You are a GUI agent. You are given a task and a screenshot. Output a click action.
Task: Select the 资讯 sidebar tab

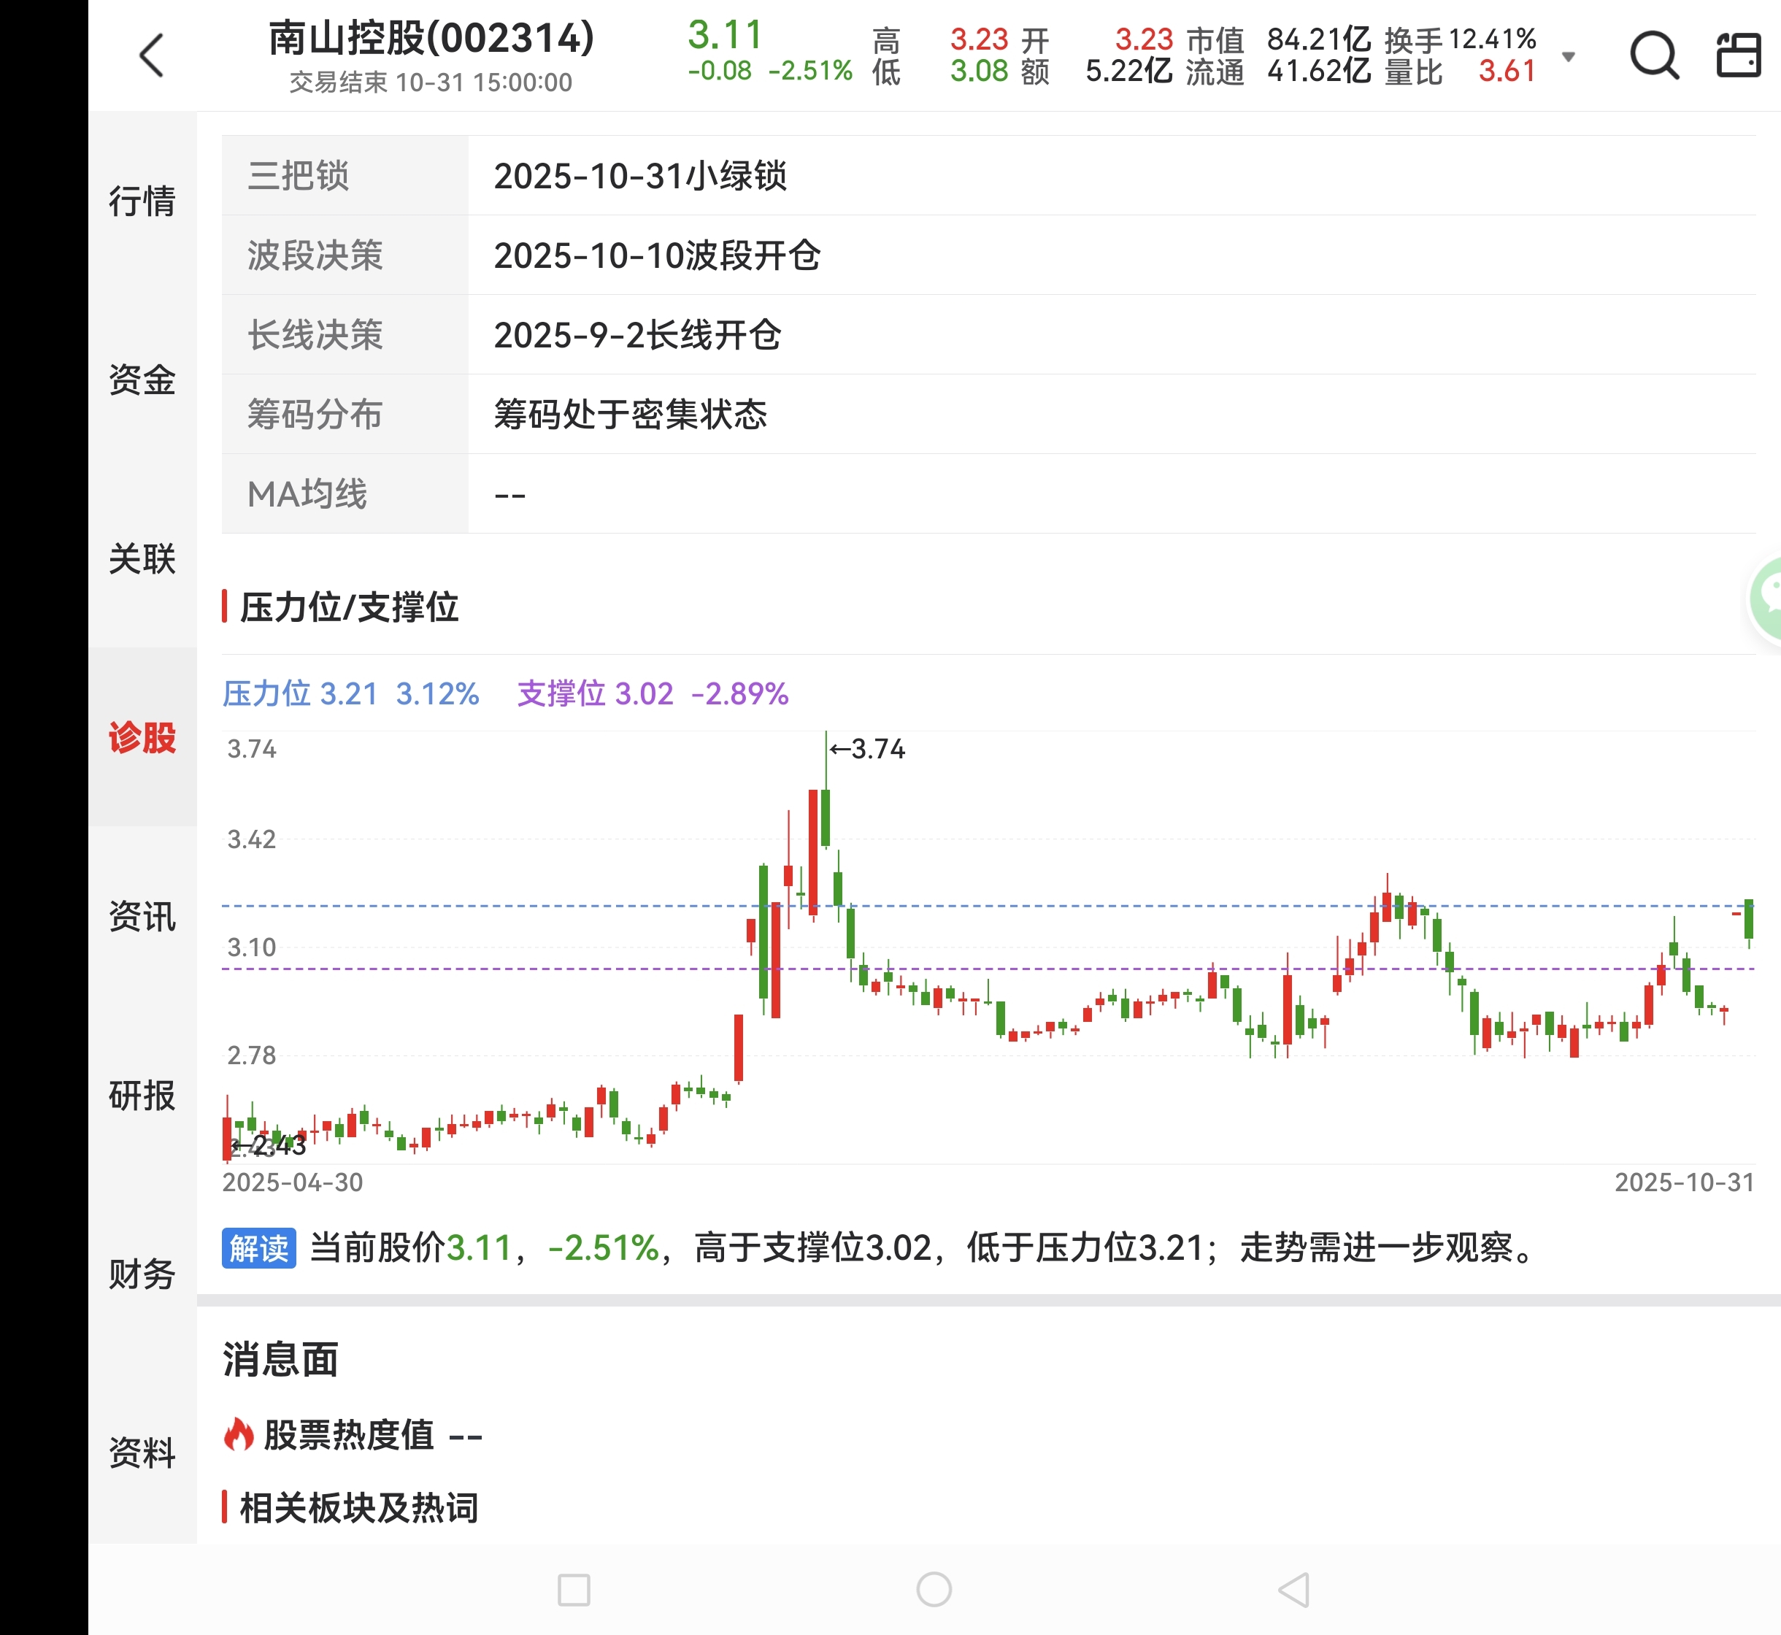(142, 917)
